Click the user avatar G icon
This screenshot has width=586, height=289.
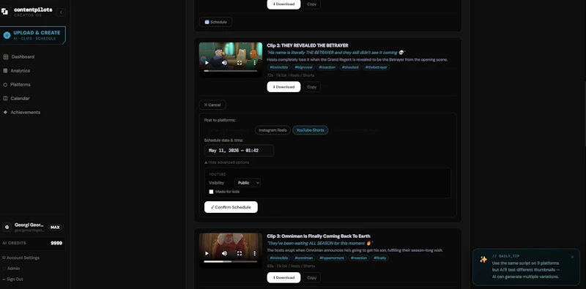point(7,227)
